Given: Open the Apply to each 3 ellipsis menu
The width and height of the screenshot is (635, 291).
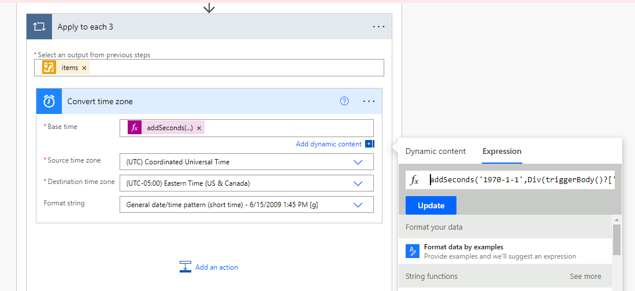Looking at the screenshot, I should pyautogui.click(x=378, y=27).
